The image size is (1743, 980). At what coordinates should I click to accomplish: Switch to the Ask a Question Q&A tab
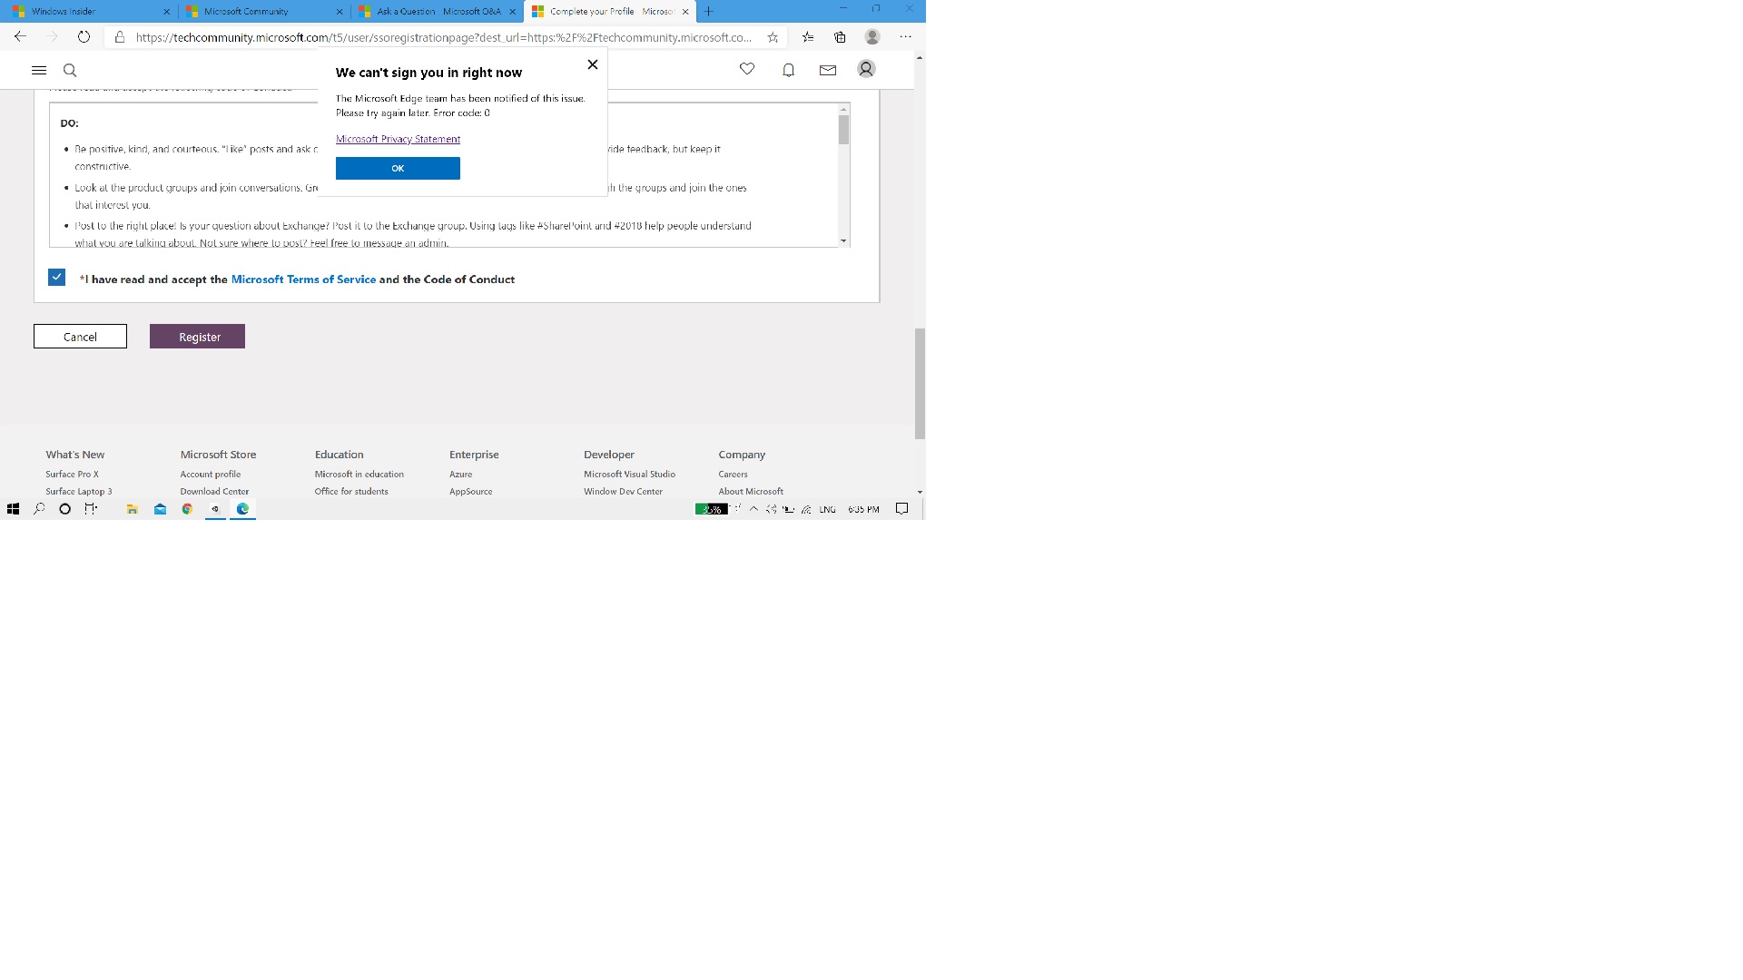(x=436, y=11)
